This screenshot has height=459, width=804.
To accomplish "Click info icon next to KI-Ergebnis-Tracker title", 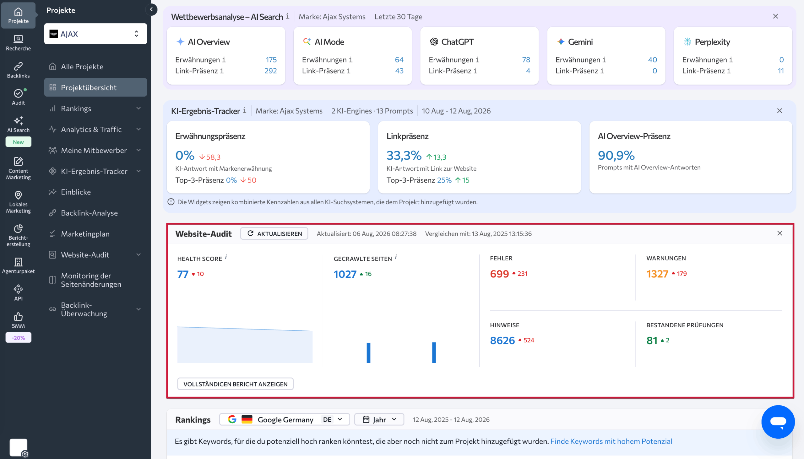I will click(245, 110).
